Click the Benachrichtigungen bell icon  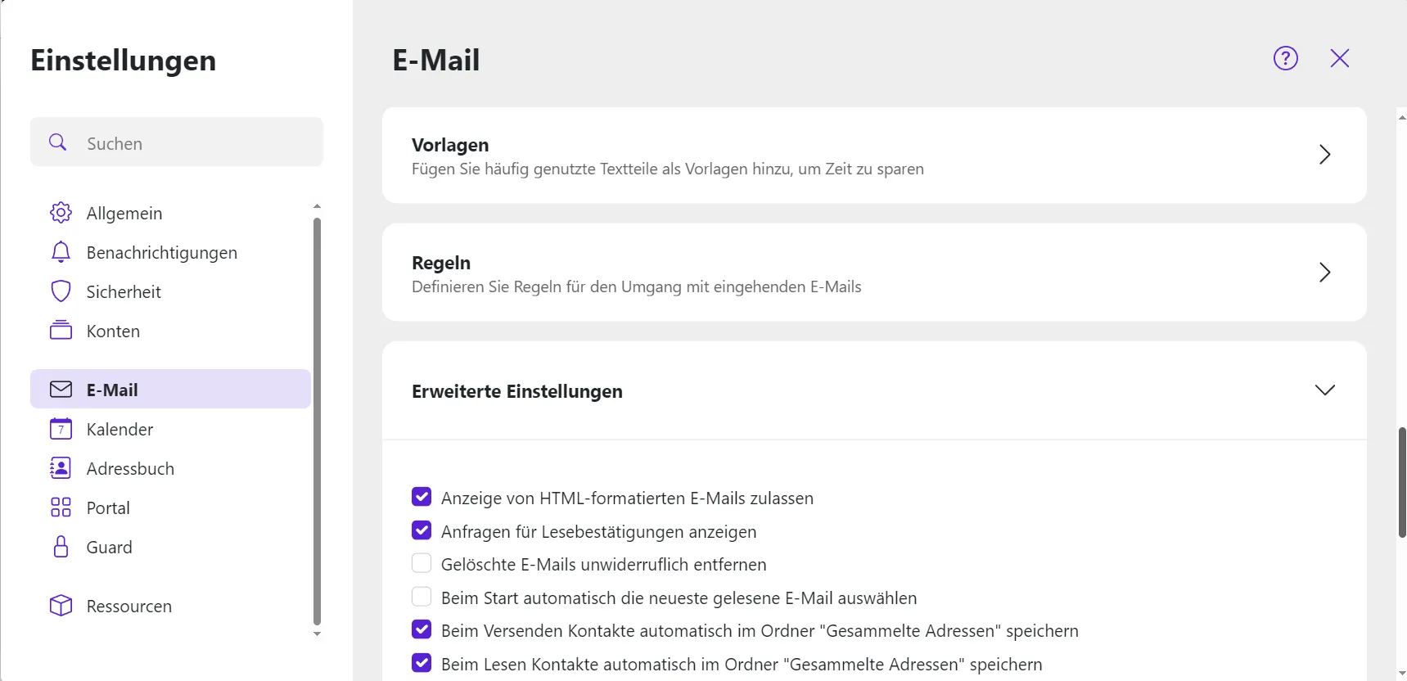[60, 251]
